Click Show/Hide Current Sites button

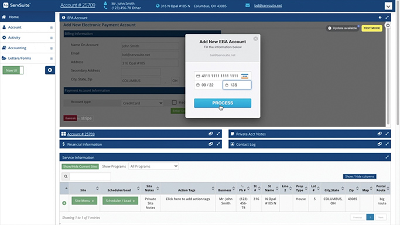pos(80,166)
